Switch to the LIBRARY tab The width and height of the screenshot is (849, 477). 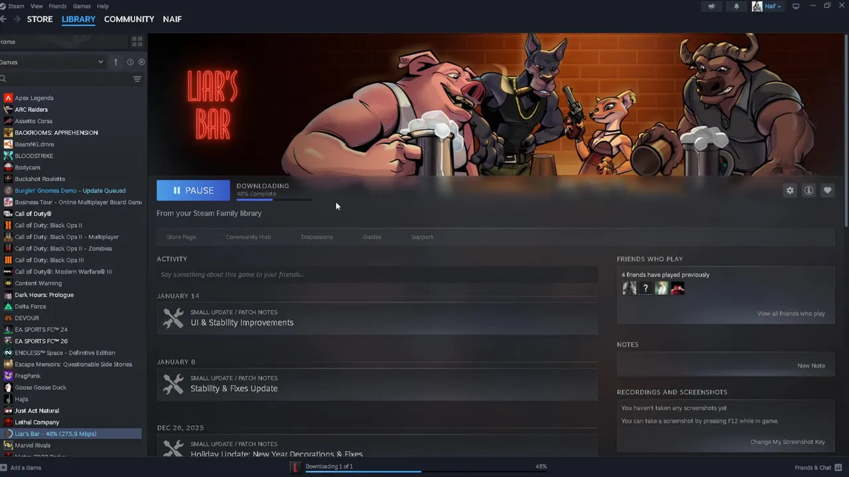tap(78, 19)
